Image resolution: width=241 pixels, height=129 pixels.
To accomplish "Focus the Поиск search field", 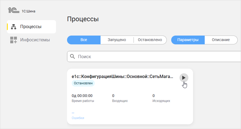I will [x=154, y=57].
